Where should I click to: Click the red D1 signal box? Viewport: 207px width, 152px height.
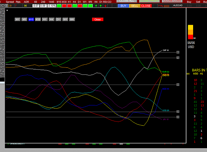coord(80,6)
